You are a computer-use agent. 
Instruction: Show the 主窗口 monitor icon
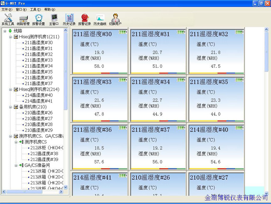coord(54,19)
